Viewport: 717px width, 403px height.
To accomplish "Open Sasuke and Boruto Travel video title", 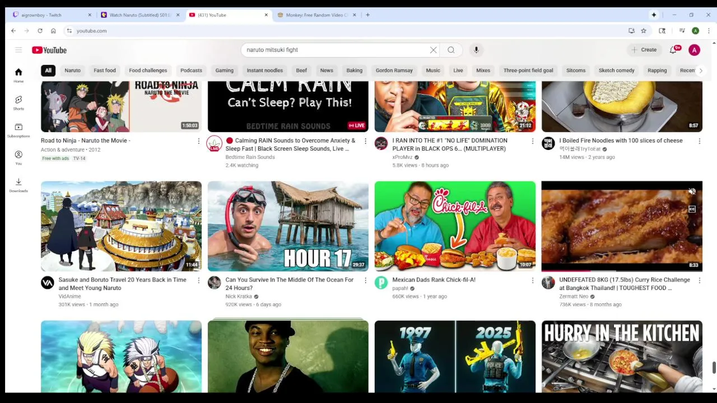I will coord(122,284).
